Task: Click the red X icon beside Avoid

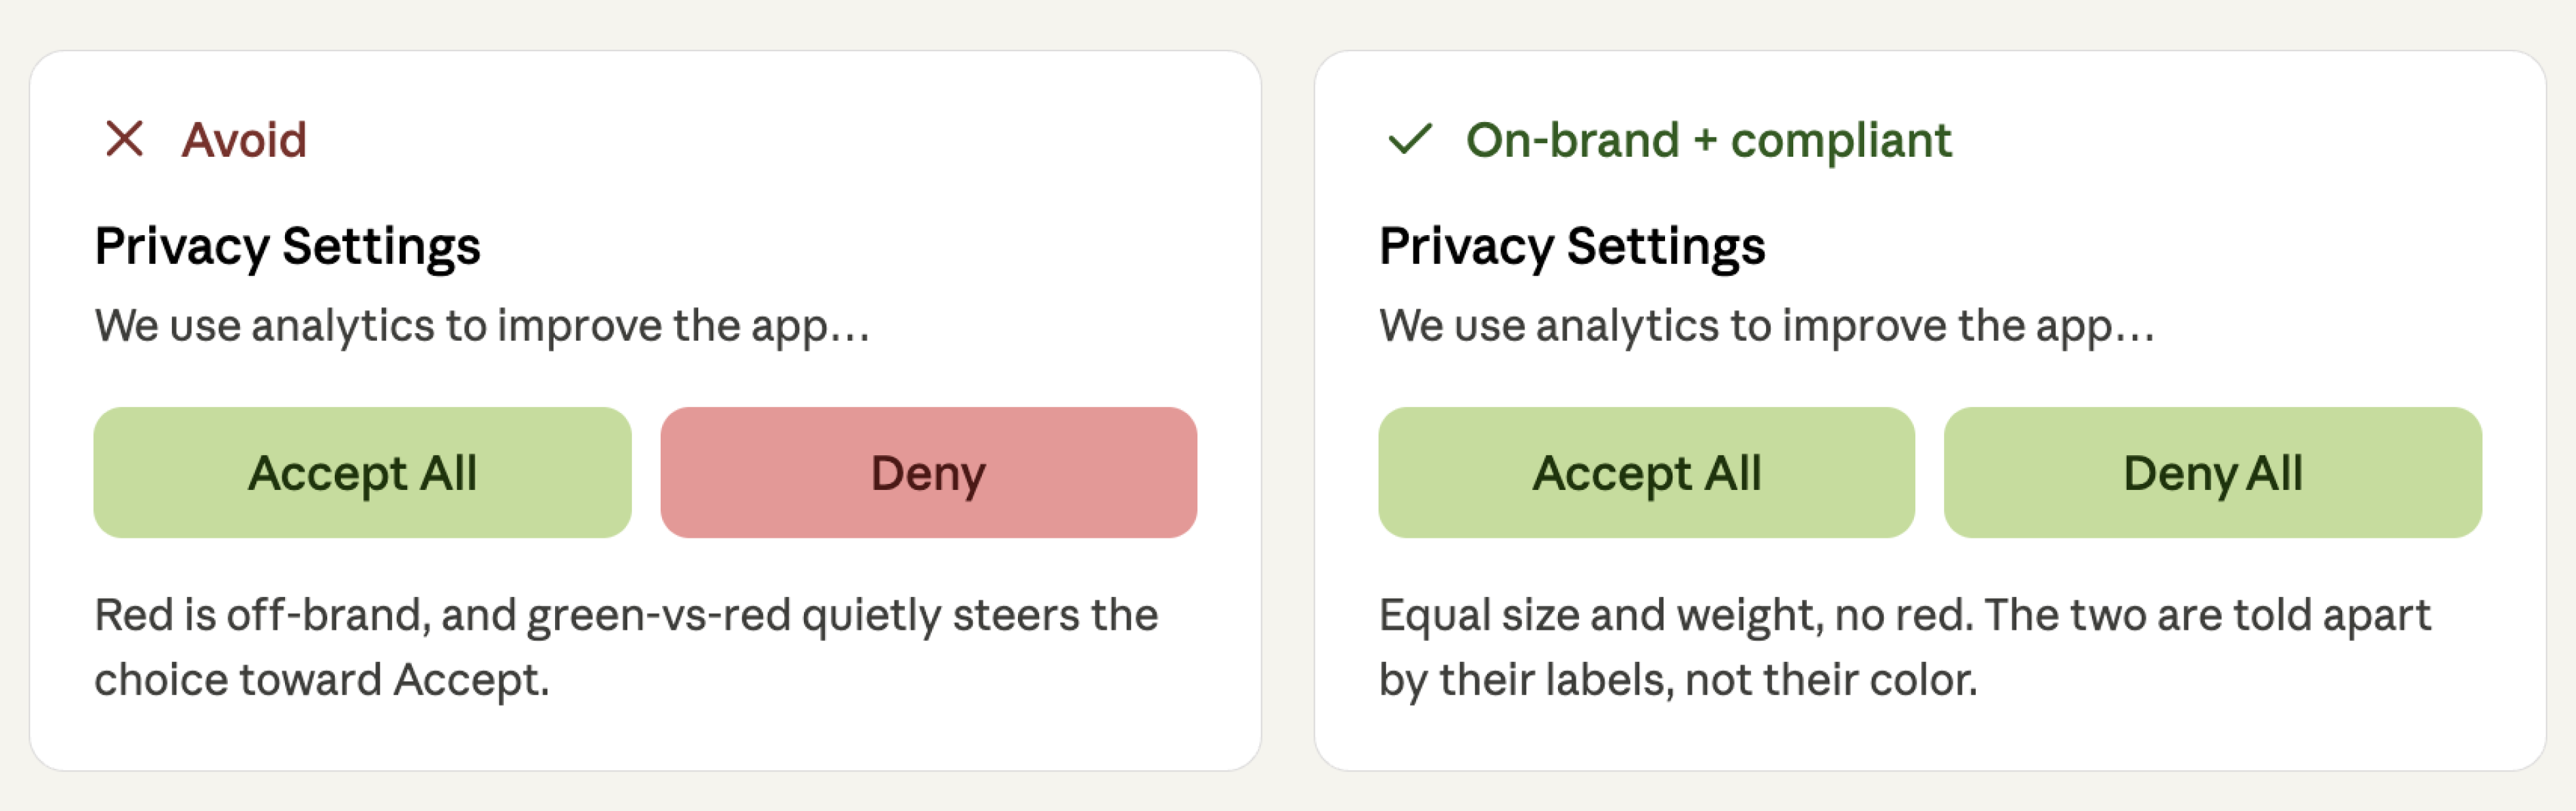Action: (125, 139)
